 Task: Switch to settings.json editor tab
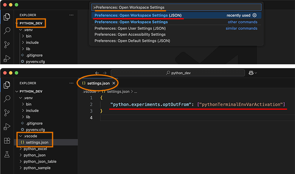[x=98, y=83]
